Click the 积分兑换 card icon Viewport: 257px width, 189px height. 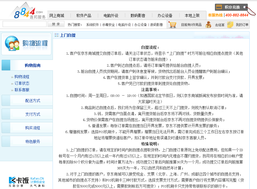point(219,7)
